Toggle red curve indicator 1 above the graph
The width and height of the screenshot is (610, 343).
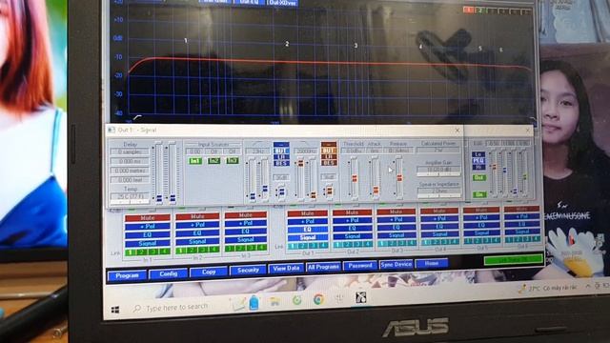pos(469,10)
